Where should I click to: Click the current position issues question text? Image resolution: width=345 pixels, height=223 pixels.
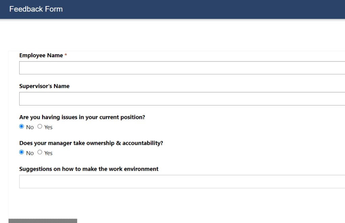82,117
